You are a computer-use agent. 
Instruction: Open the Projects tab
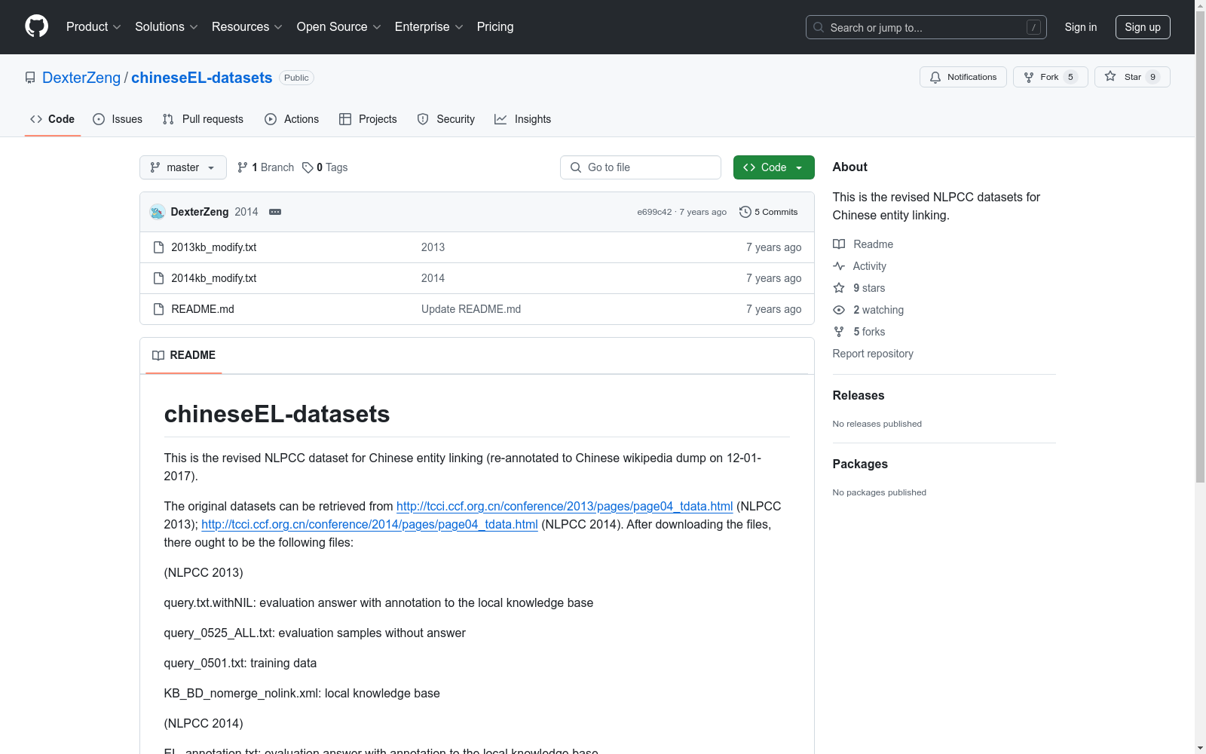(368, 119)
